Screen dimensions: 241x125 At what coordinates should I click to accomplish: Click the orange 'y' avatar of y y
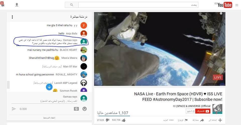click(84, 25)
